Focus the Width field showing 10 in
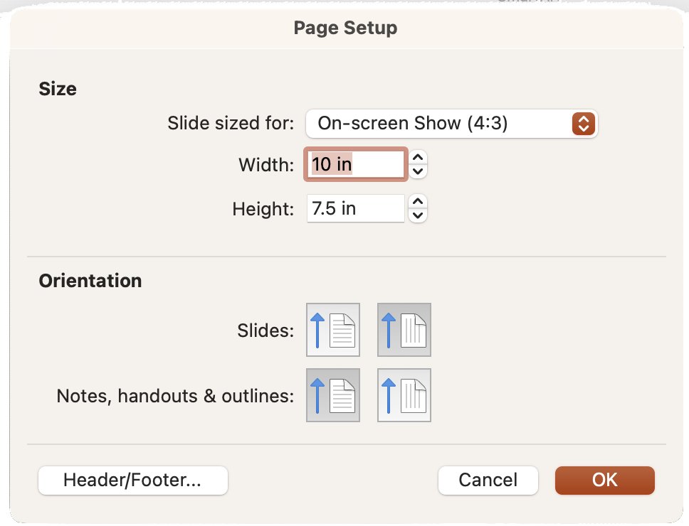The height and width of the screenshot is (526, 689). [355, 164]
